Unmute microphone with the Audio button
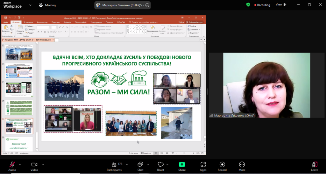 click(x=12, y=166)
